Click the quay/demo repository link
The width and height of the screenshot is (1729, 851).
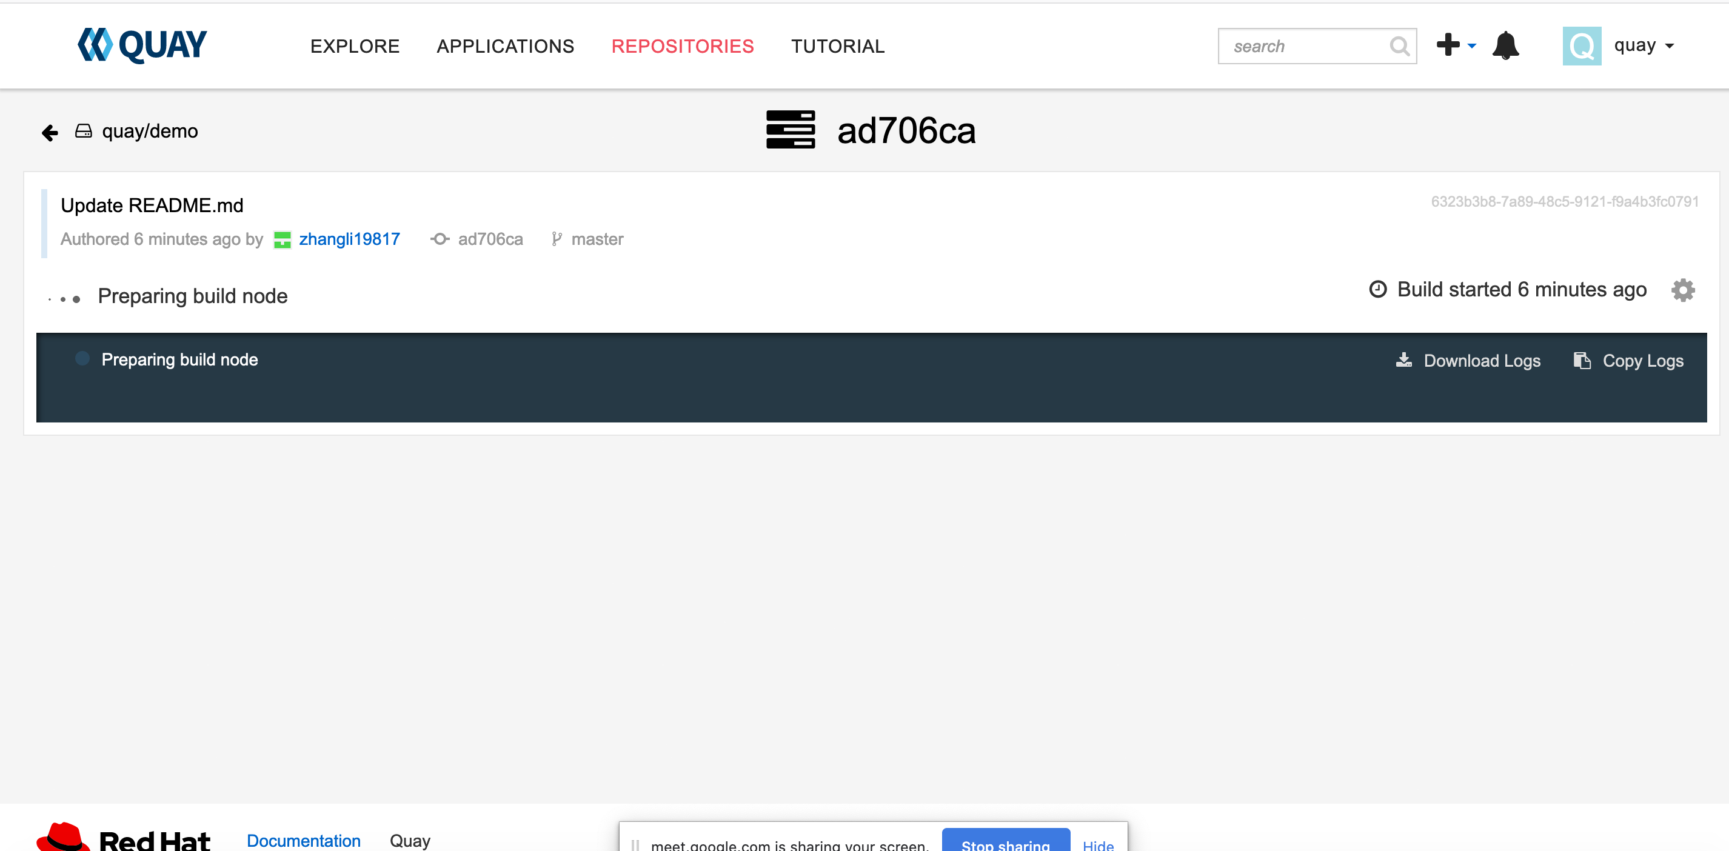tap(150, 131)
